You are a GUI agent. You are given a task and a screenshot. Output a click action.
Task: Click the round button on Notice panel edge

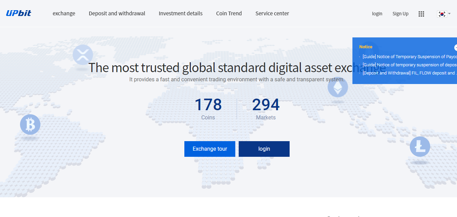(x=455, y=48)
